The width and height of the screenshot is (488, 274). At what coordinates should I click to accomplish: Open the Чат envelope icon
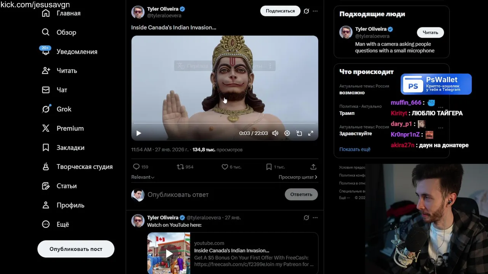(46, 90)
